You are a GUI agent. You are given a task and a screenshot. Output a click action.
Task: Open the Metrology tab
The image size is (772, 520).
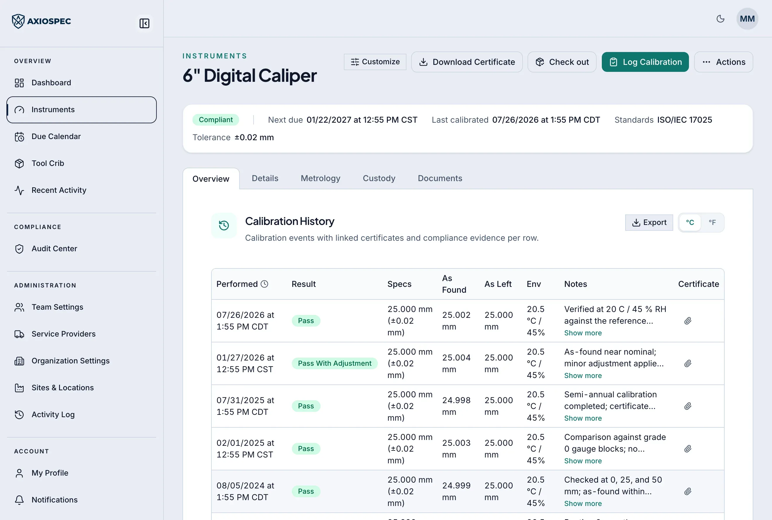320,178
